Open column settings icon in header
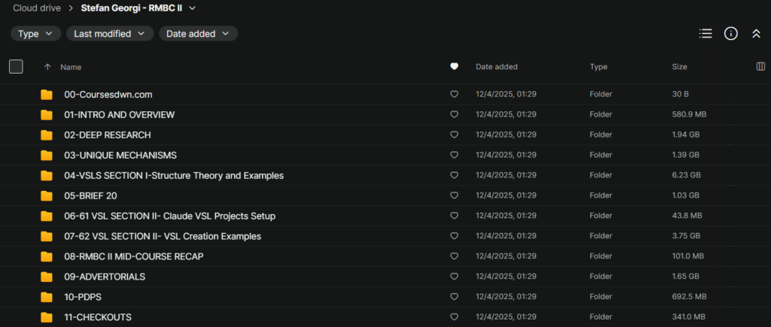 760,67
